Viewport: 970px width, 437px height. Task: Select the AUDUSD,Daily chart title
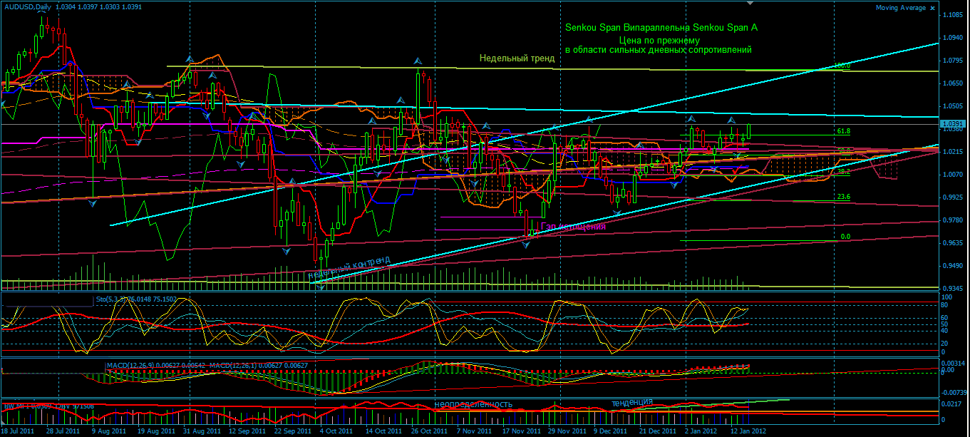tap(26, 5)
